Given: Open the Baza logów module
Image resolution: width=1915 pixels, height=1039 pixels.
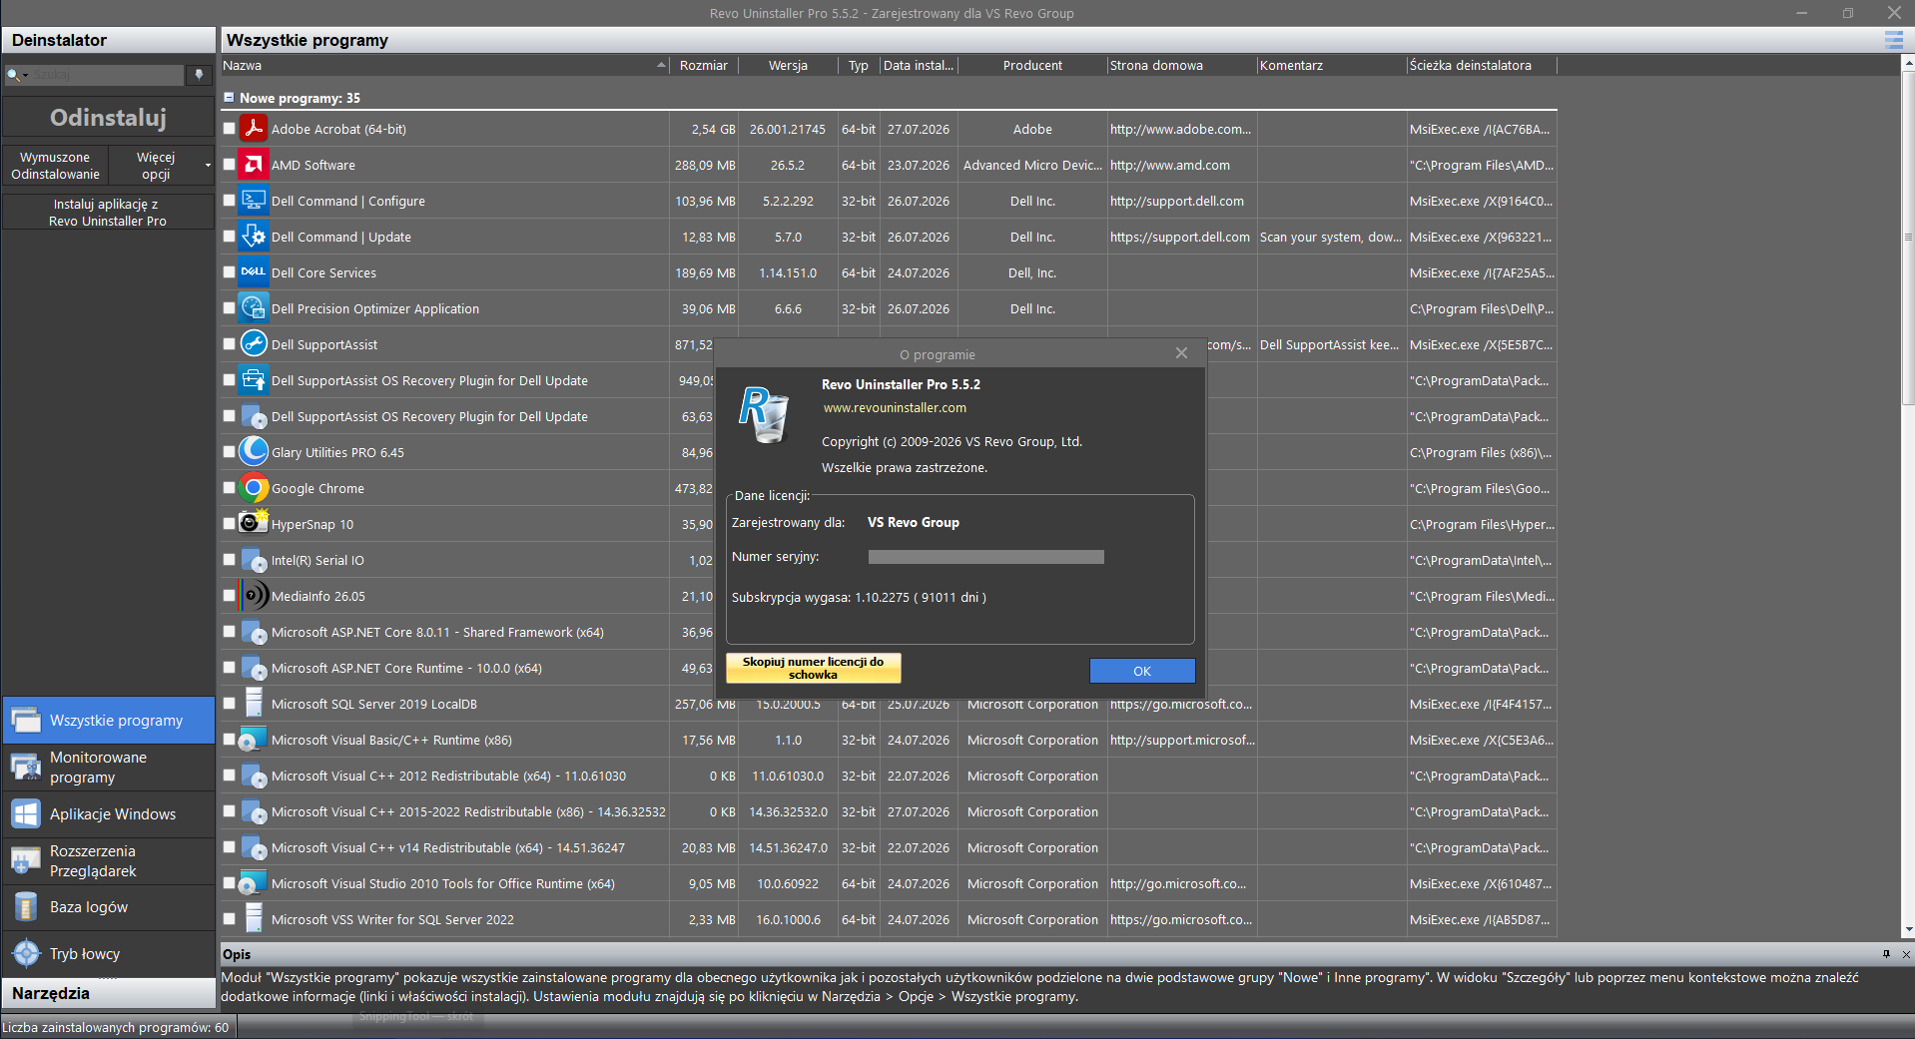Looking at the screenshot, I should [109, 907].
